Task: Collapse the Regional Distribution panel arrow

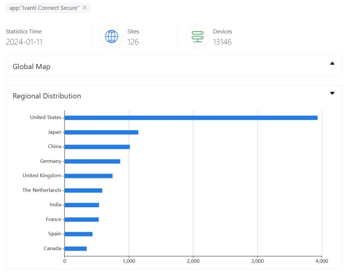Action: pyautogui.click(x=332, y=93)
